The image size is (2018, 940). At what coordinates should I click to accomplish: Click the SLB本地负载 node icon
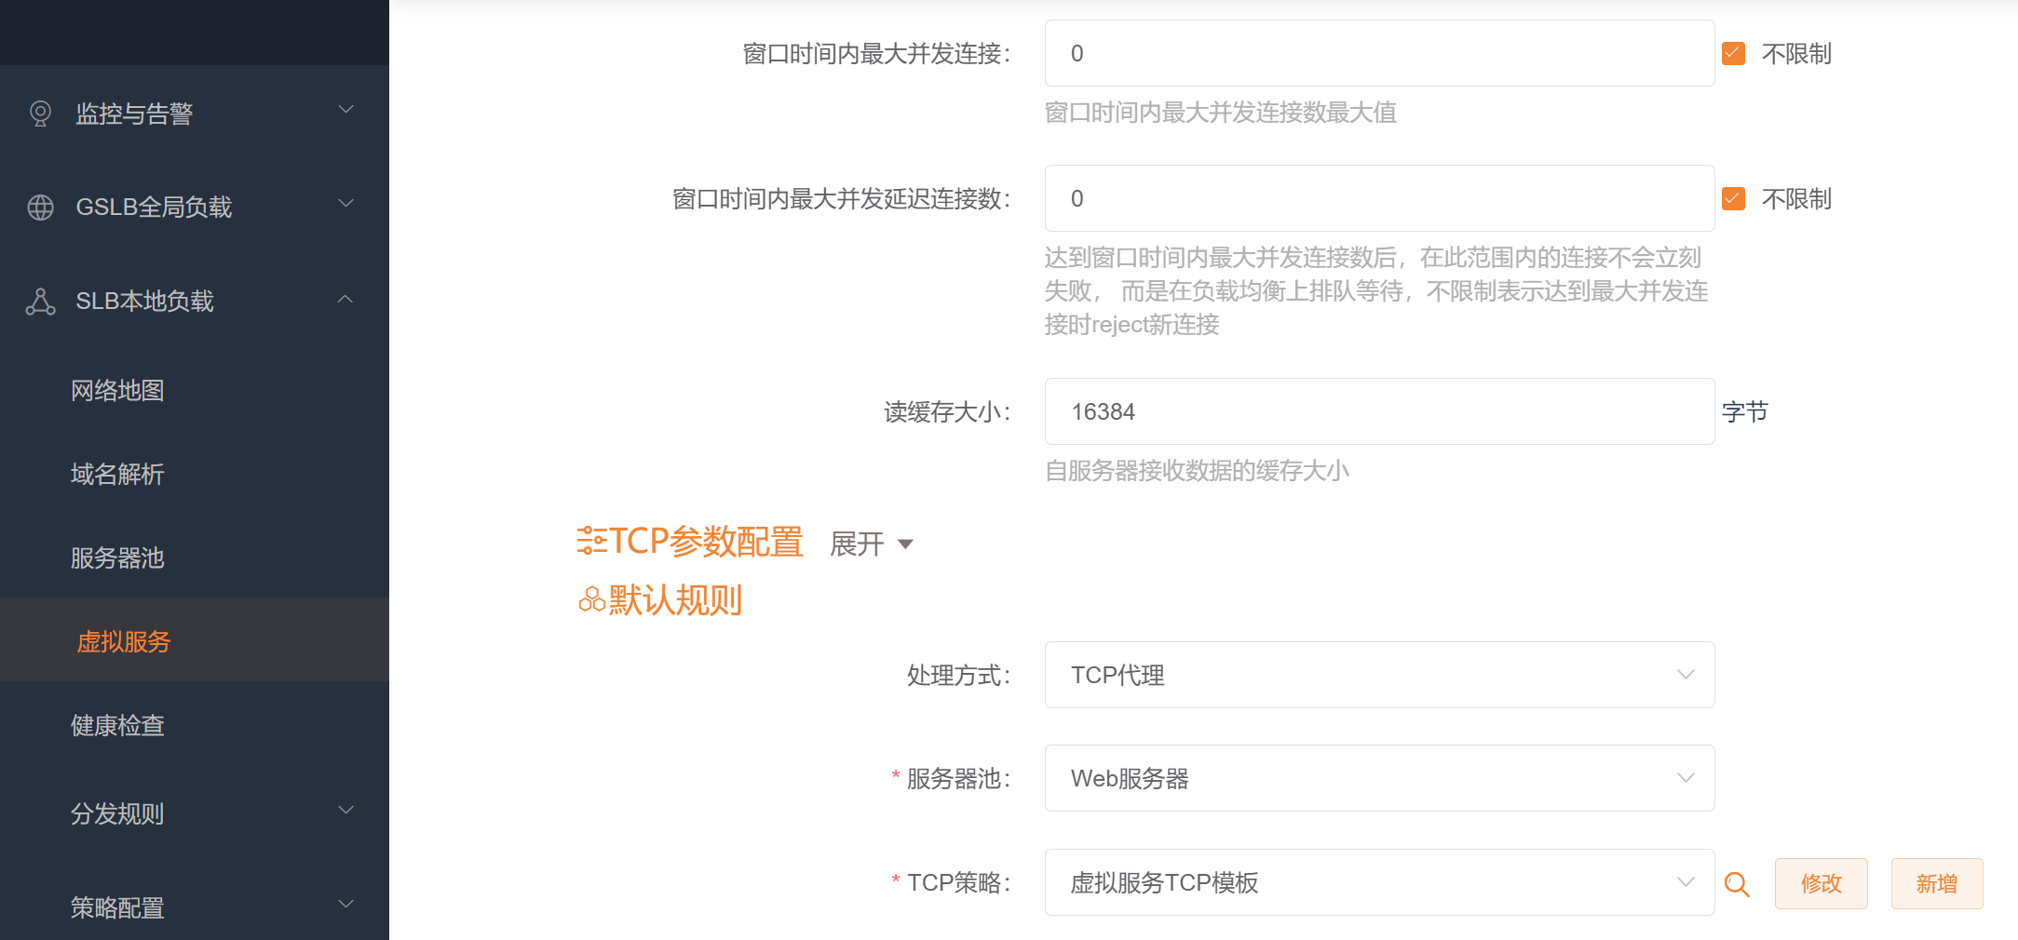click(39, 300)
